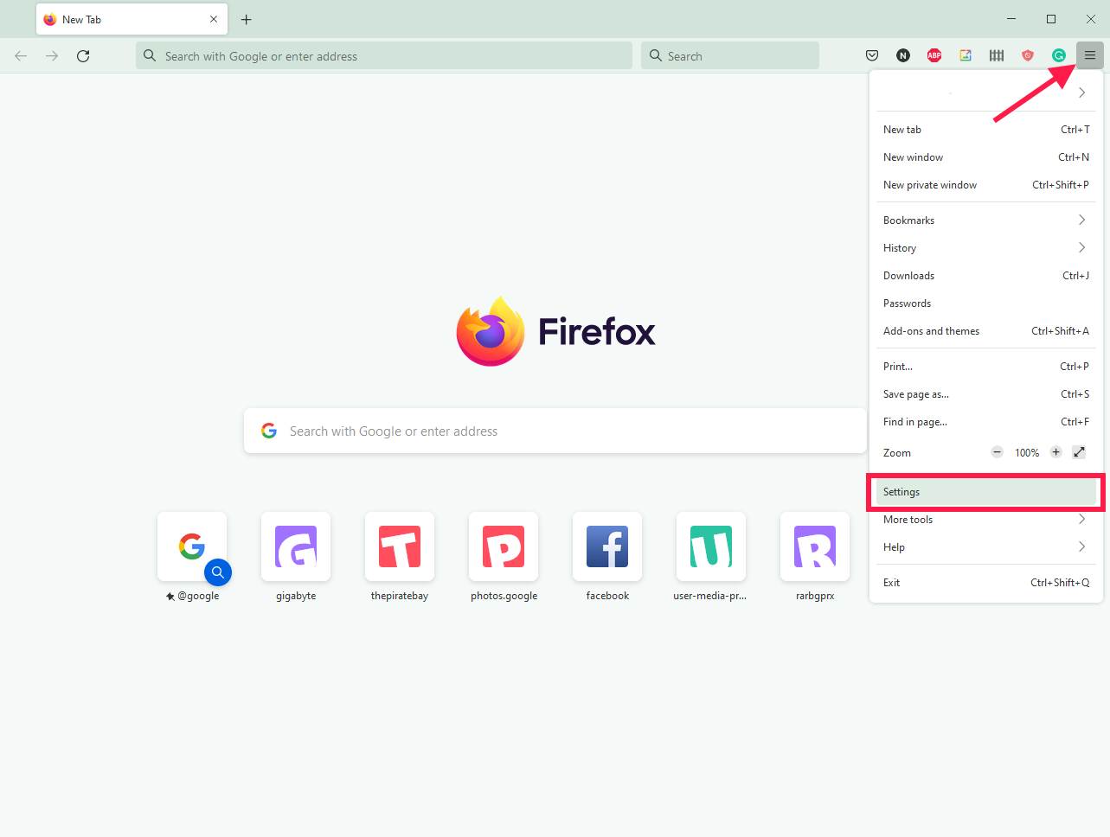Click the shield-shaped extension icon

coord(1027,55)
